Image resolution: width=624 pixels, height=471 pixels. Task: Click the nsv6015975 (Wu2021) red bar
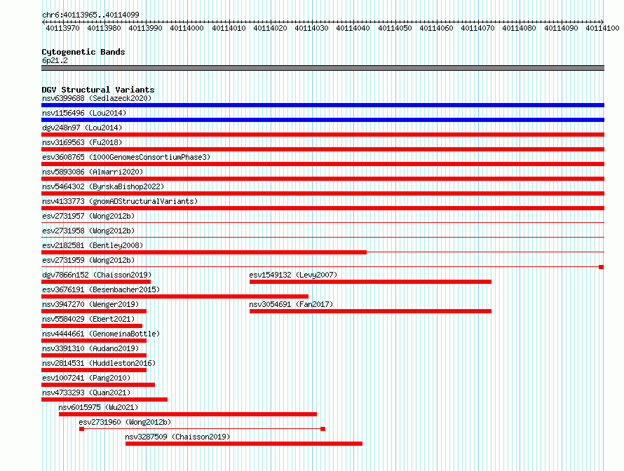[188, 414]
